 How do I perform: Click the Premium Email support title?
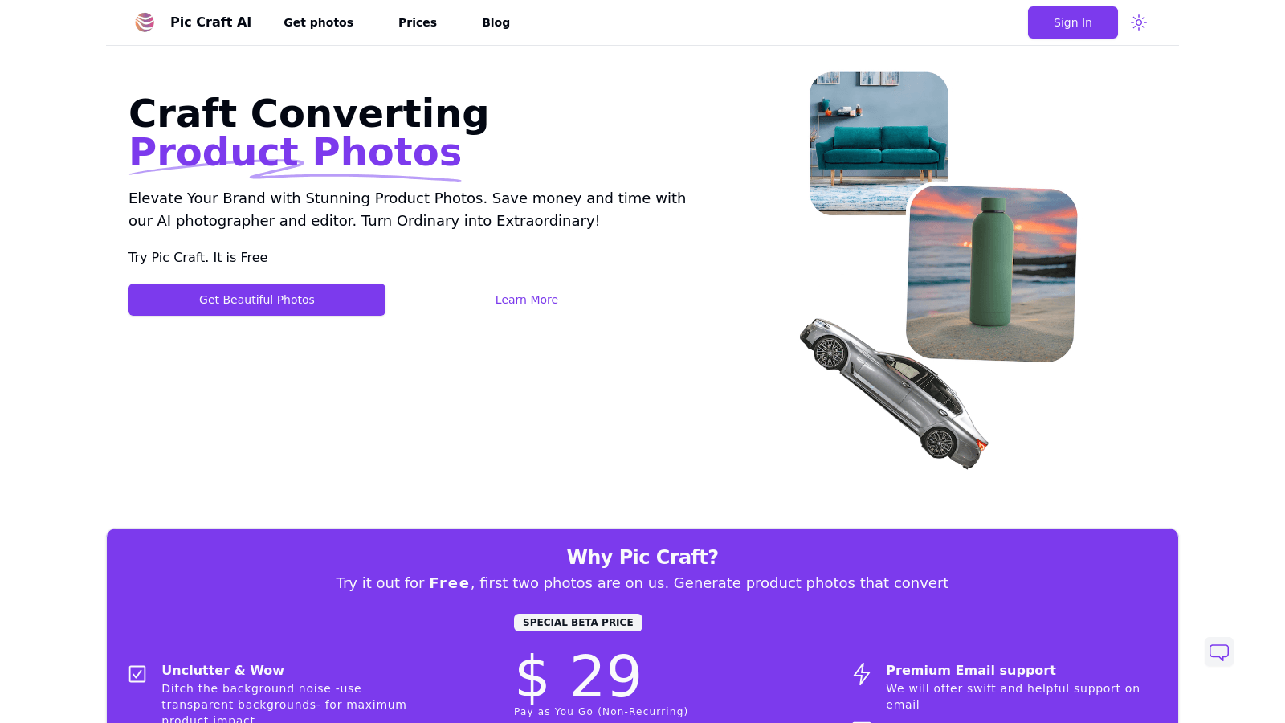click(970, 670)
